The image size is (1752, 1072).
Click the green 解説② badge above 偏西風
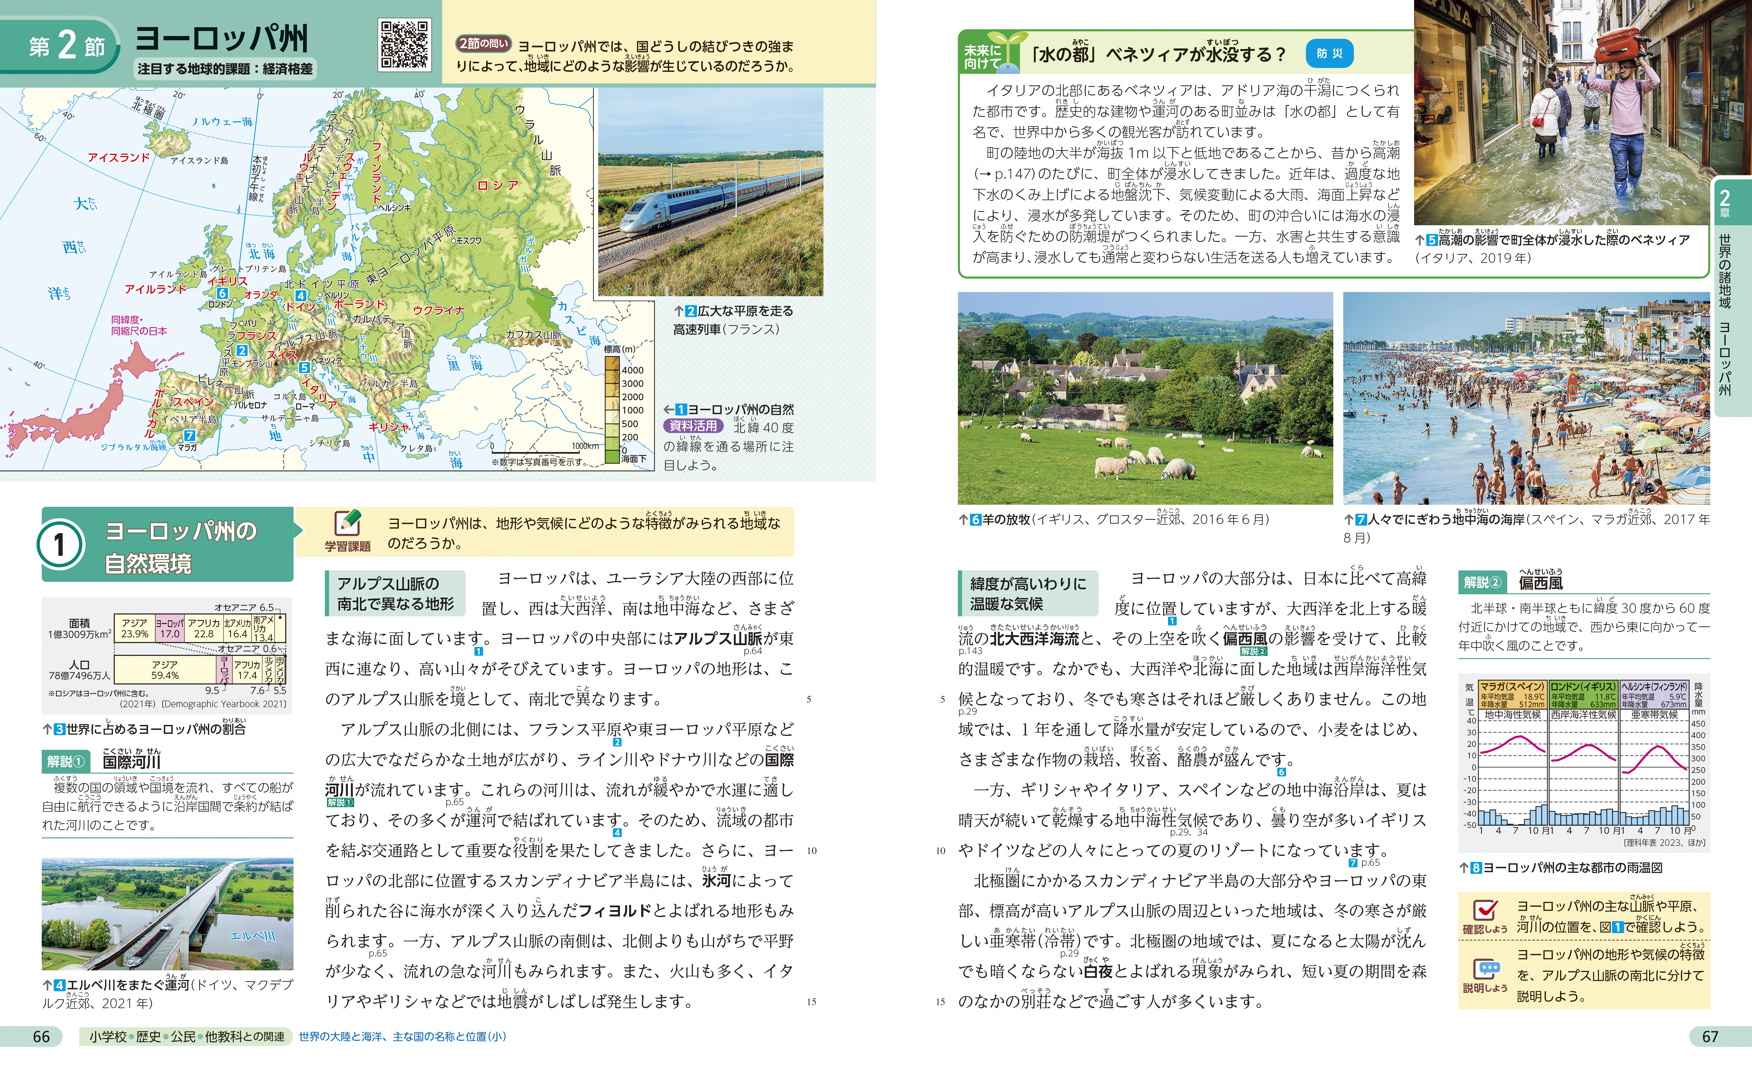(x=1483, y=582)
